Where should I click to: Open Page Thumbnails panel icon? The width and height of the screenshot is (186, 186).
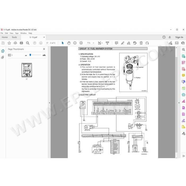(x=3, y=51)
